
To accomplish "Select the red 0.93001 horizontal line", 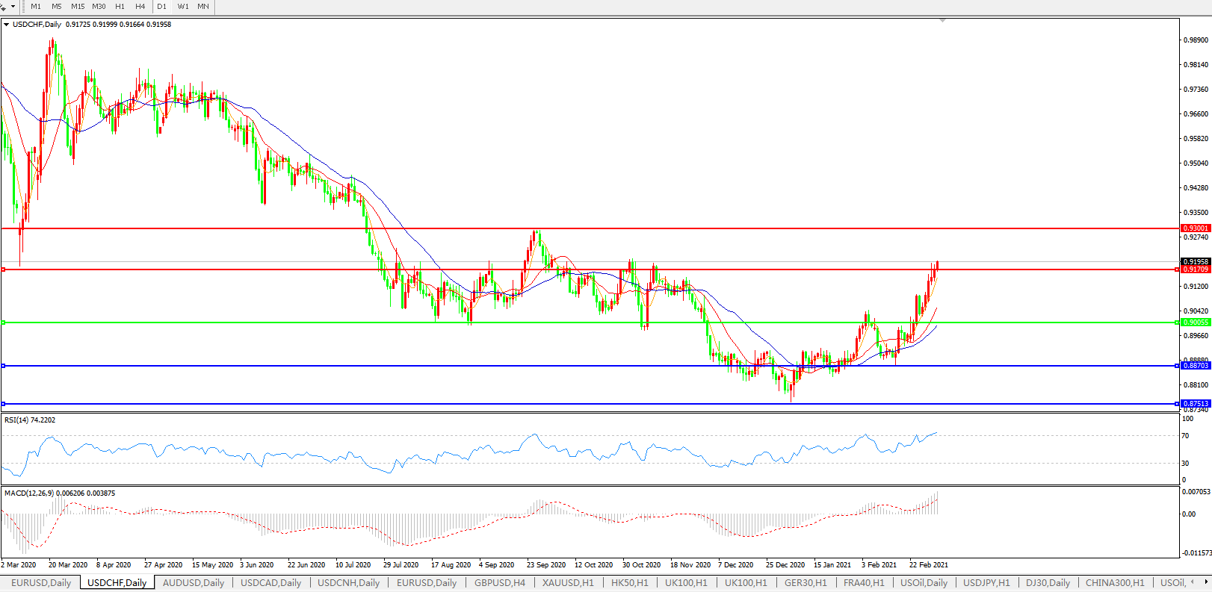I will point(598,228).
